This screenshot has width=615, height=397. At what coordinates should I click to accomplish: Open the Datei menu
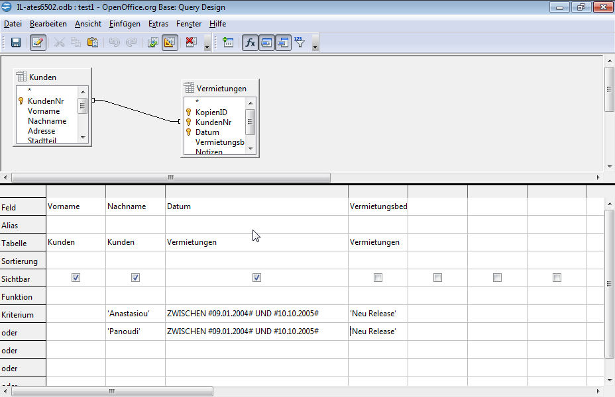point(13,24)
